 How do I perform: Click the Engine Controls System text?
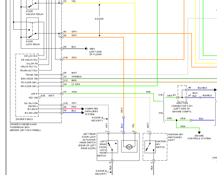[200, 138]
